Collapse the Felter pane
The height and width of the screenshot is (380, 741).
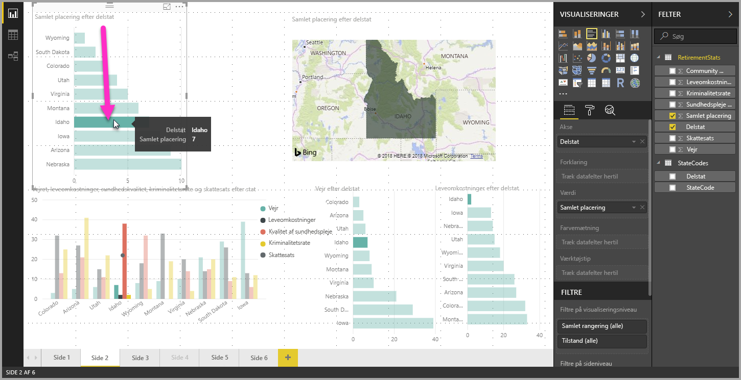(x=730, y=14)
